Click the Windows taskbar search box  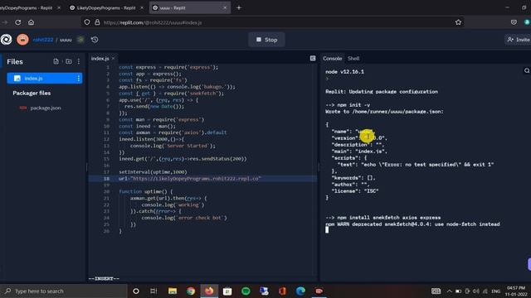(64, 291)
